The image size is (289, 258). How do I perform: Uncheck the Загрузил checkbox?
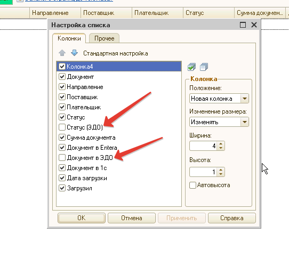pos(62,188)
